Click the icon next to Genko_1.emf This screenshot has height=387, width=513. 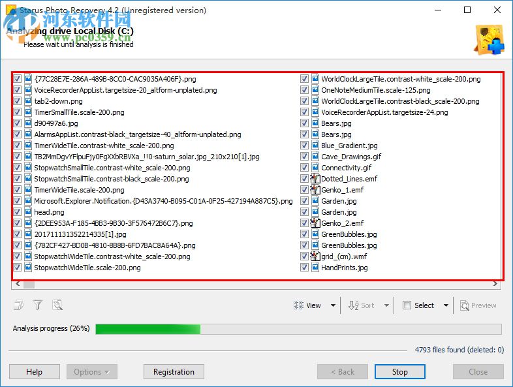coord(315,190)
